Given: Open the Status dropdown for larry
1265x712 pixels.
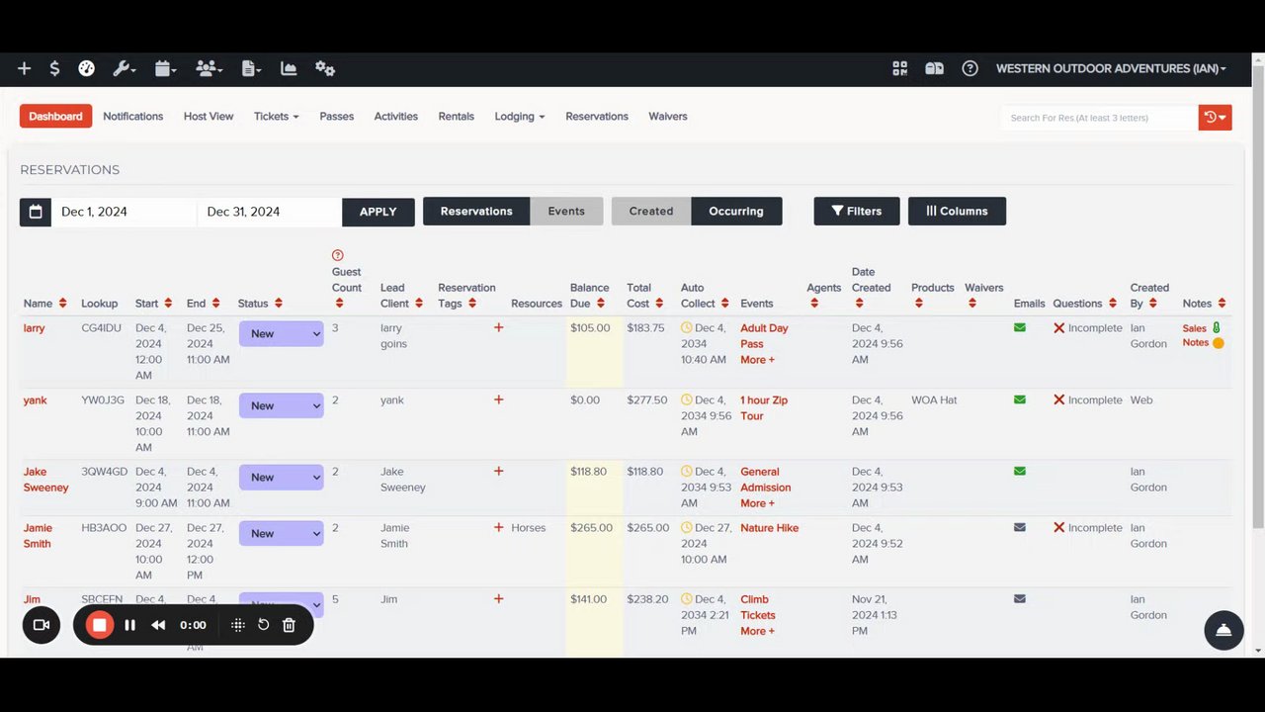Looking at the screenshot, I should 281,334.
